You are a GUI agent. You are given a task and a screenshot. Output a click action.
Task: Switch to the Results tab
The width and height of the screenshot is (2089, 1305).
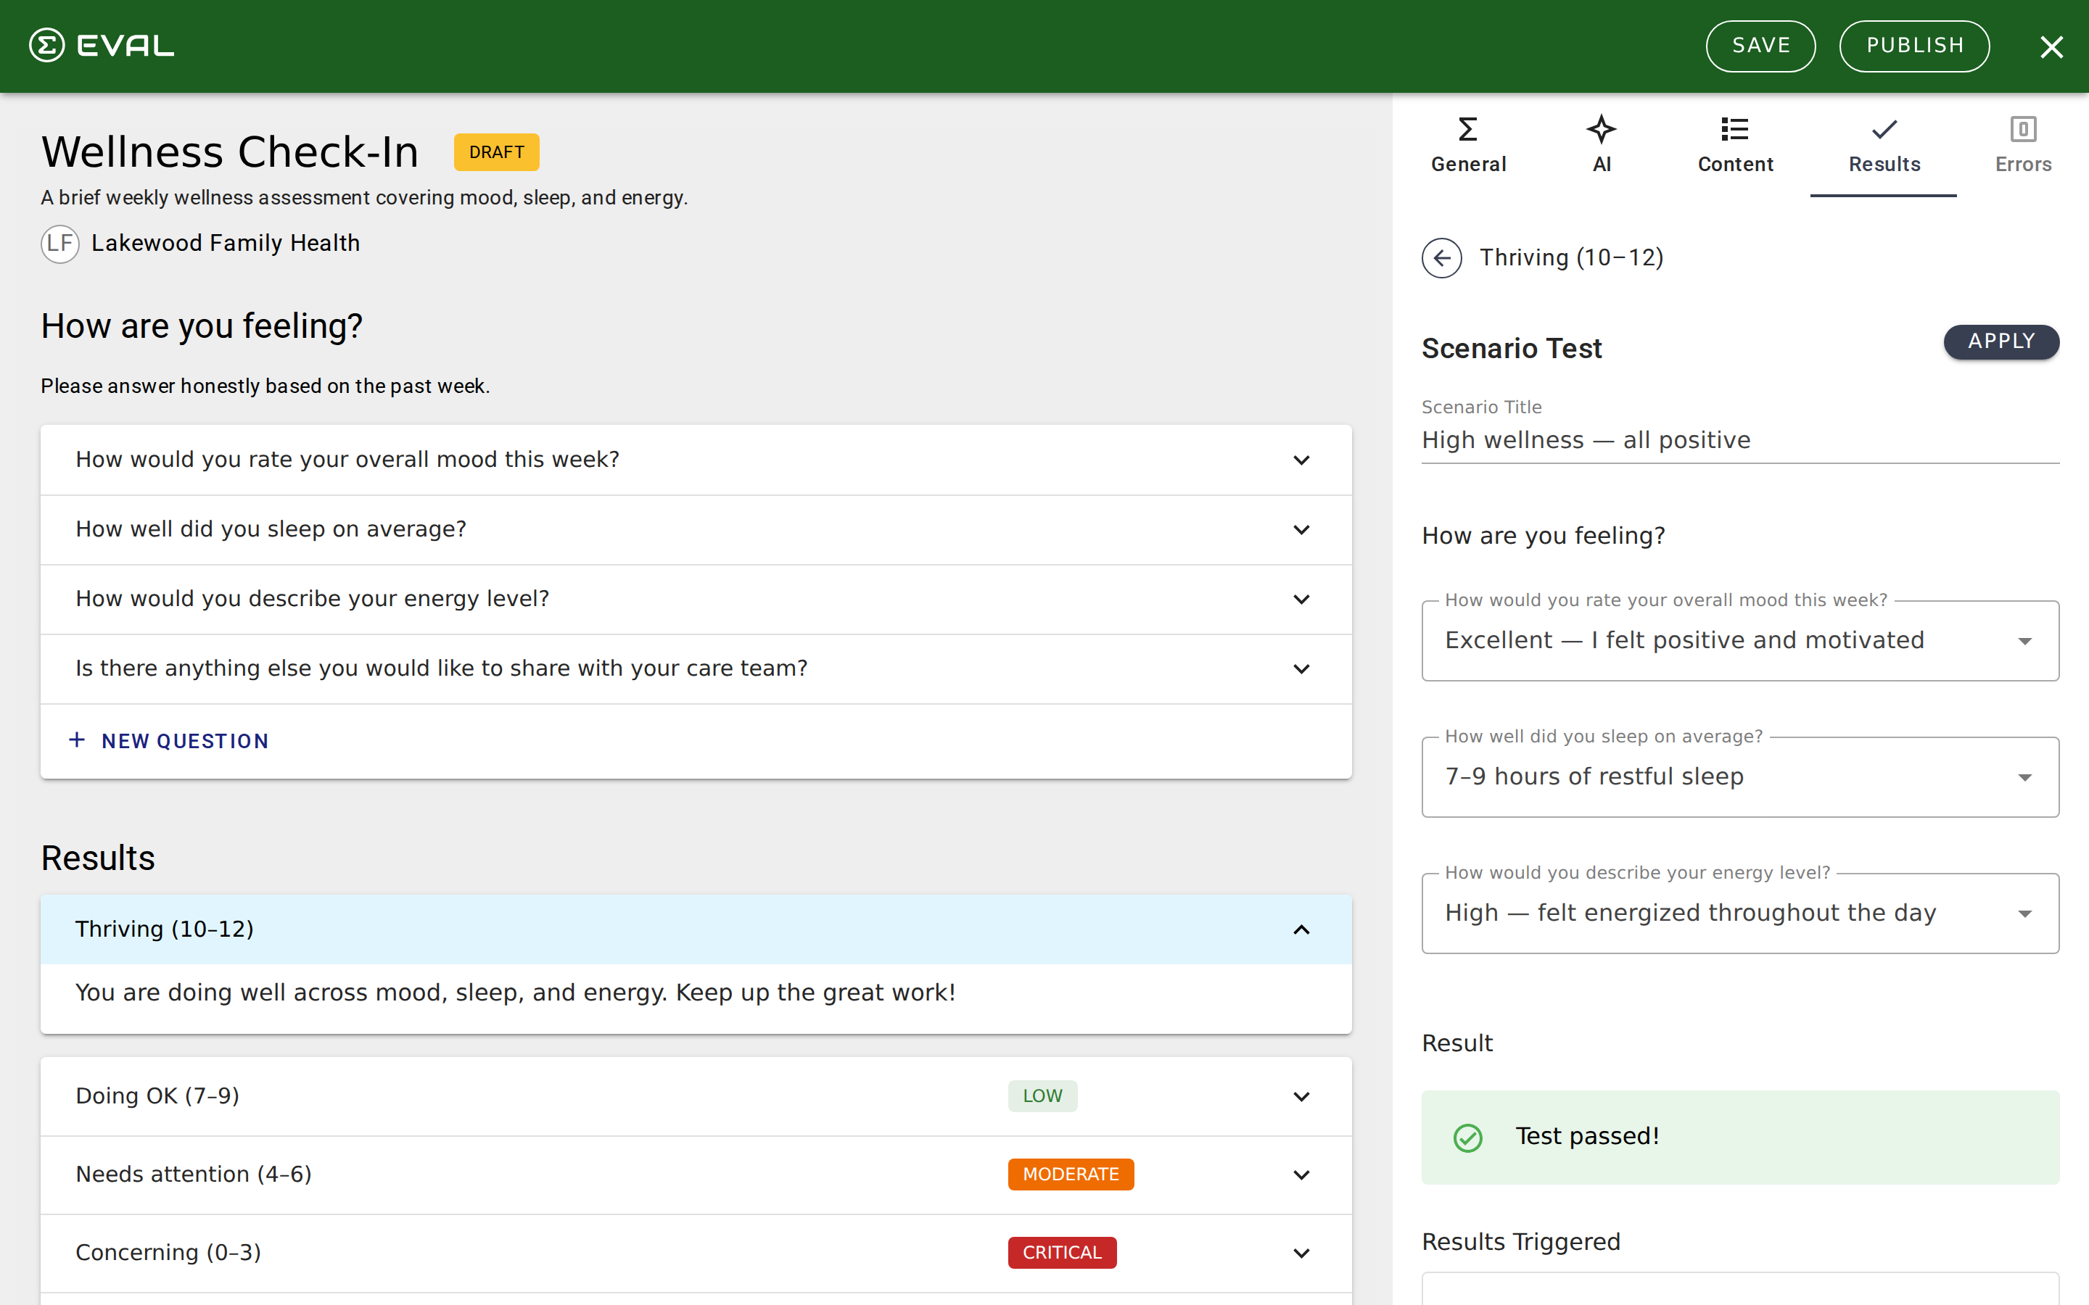[x=1884, y=146]
